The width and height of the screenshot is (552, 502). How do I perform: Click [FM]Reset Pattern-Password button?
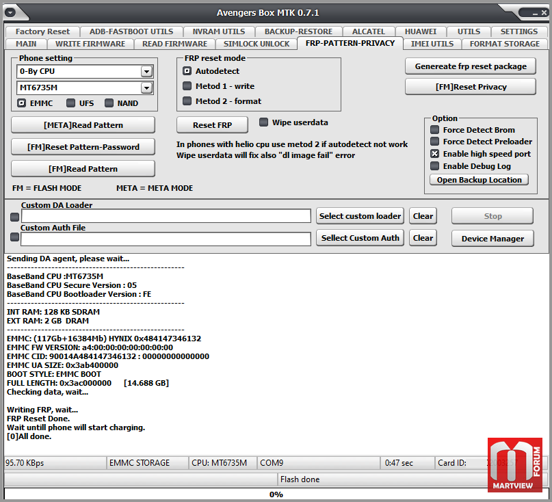(x=83, y=147)
